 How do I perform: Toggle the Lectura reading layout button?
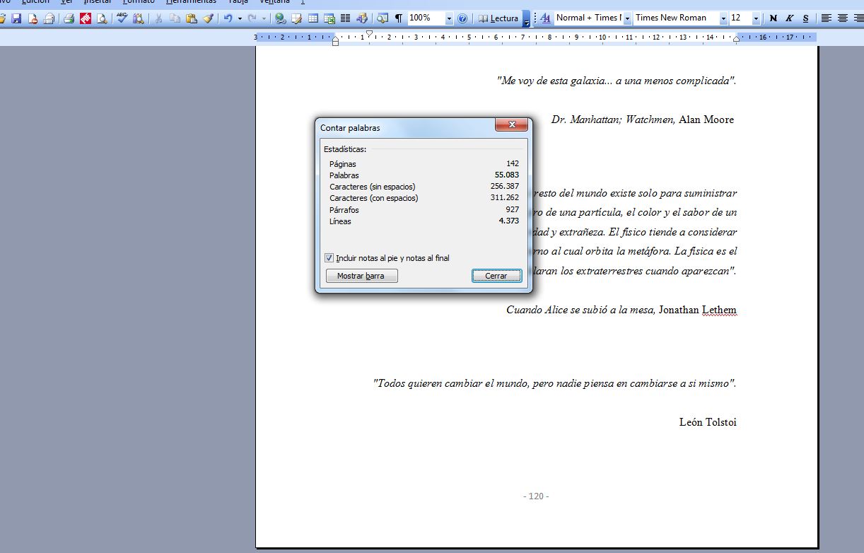[498, 18]
